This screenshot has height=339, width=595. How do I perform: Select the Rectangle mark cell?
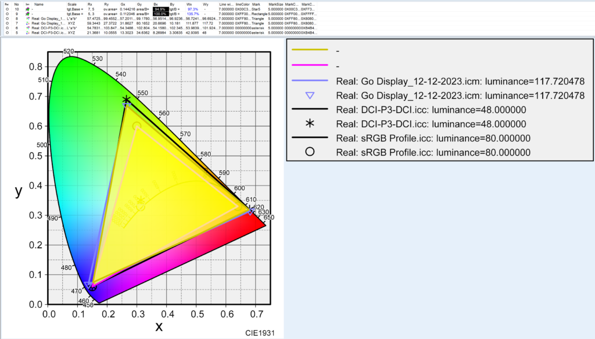click(260, 14)
